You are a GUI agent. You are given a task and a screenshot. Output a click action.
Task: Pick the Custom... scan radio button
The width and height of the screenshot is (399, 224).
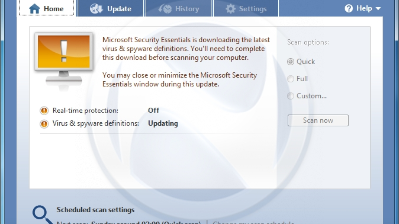[x=291, y=96]
